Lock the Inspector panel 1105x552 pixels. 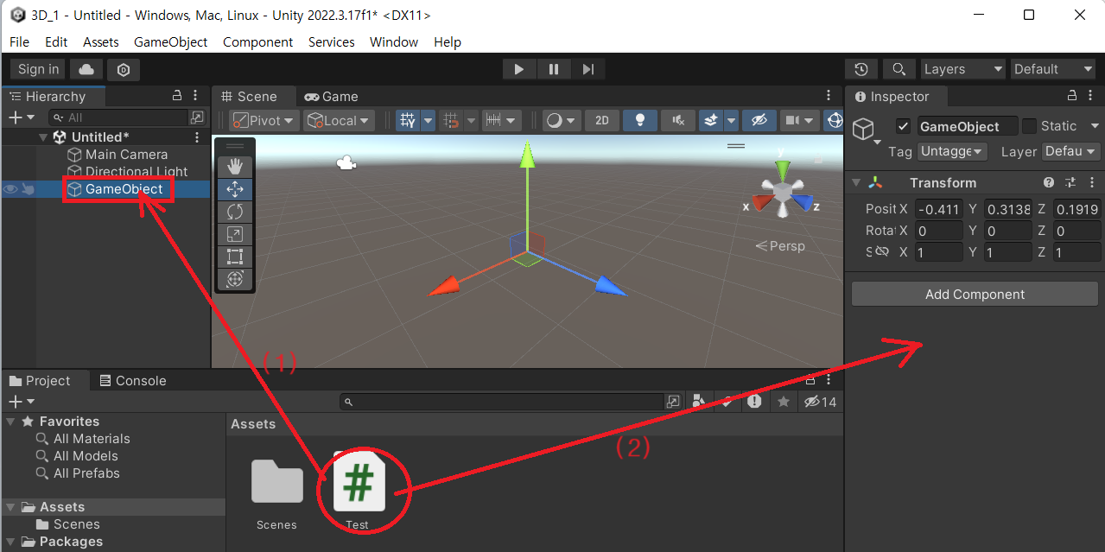pyautogui.click(x=1072, y=96)
